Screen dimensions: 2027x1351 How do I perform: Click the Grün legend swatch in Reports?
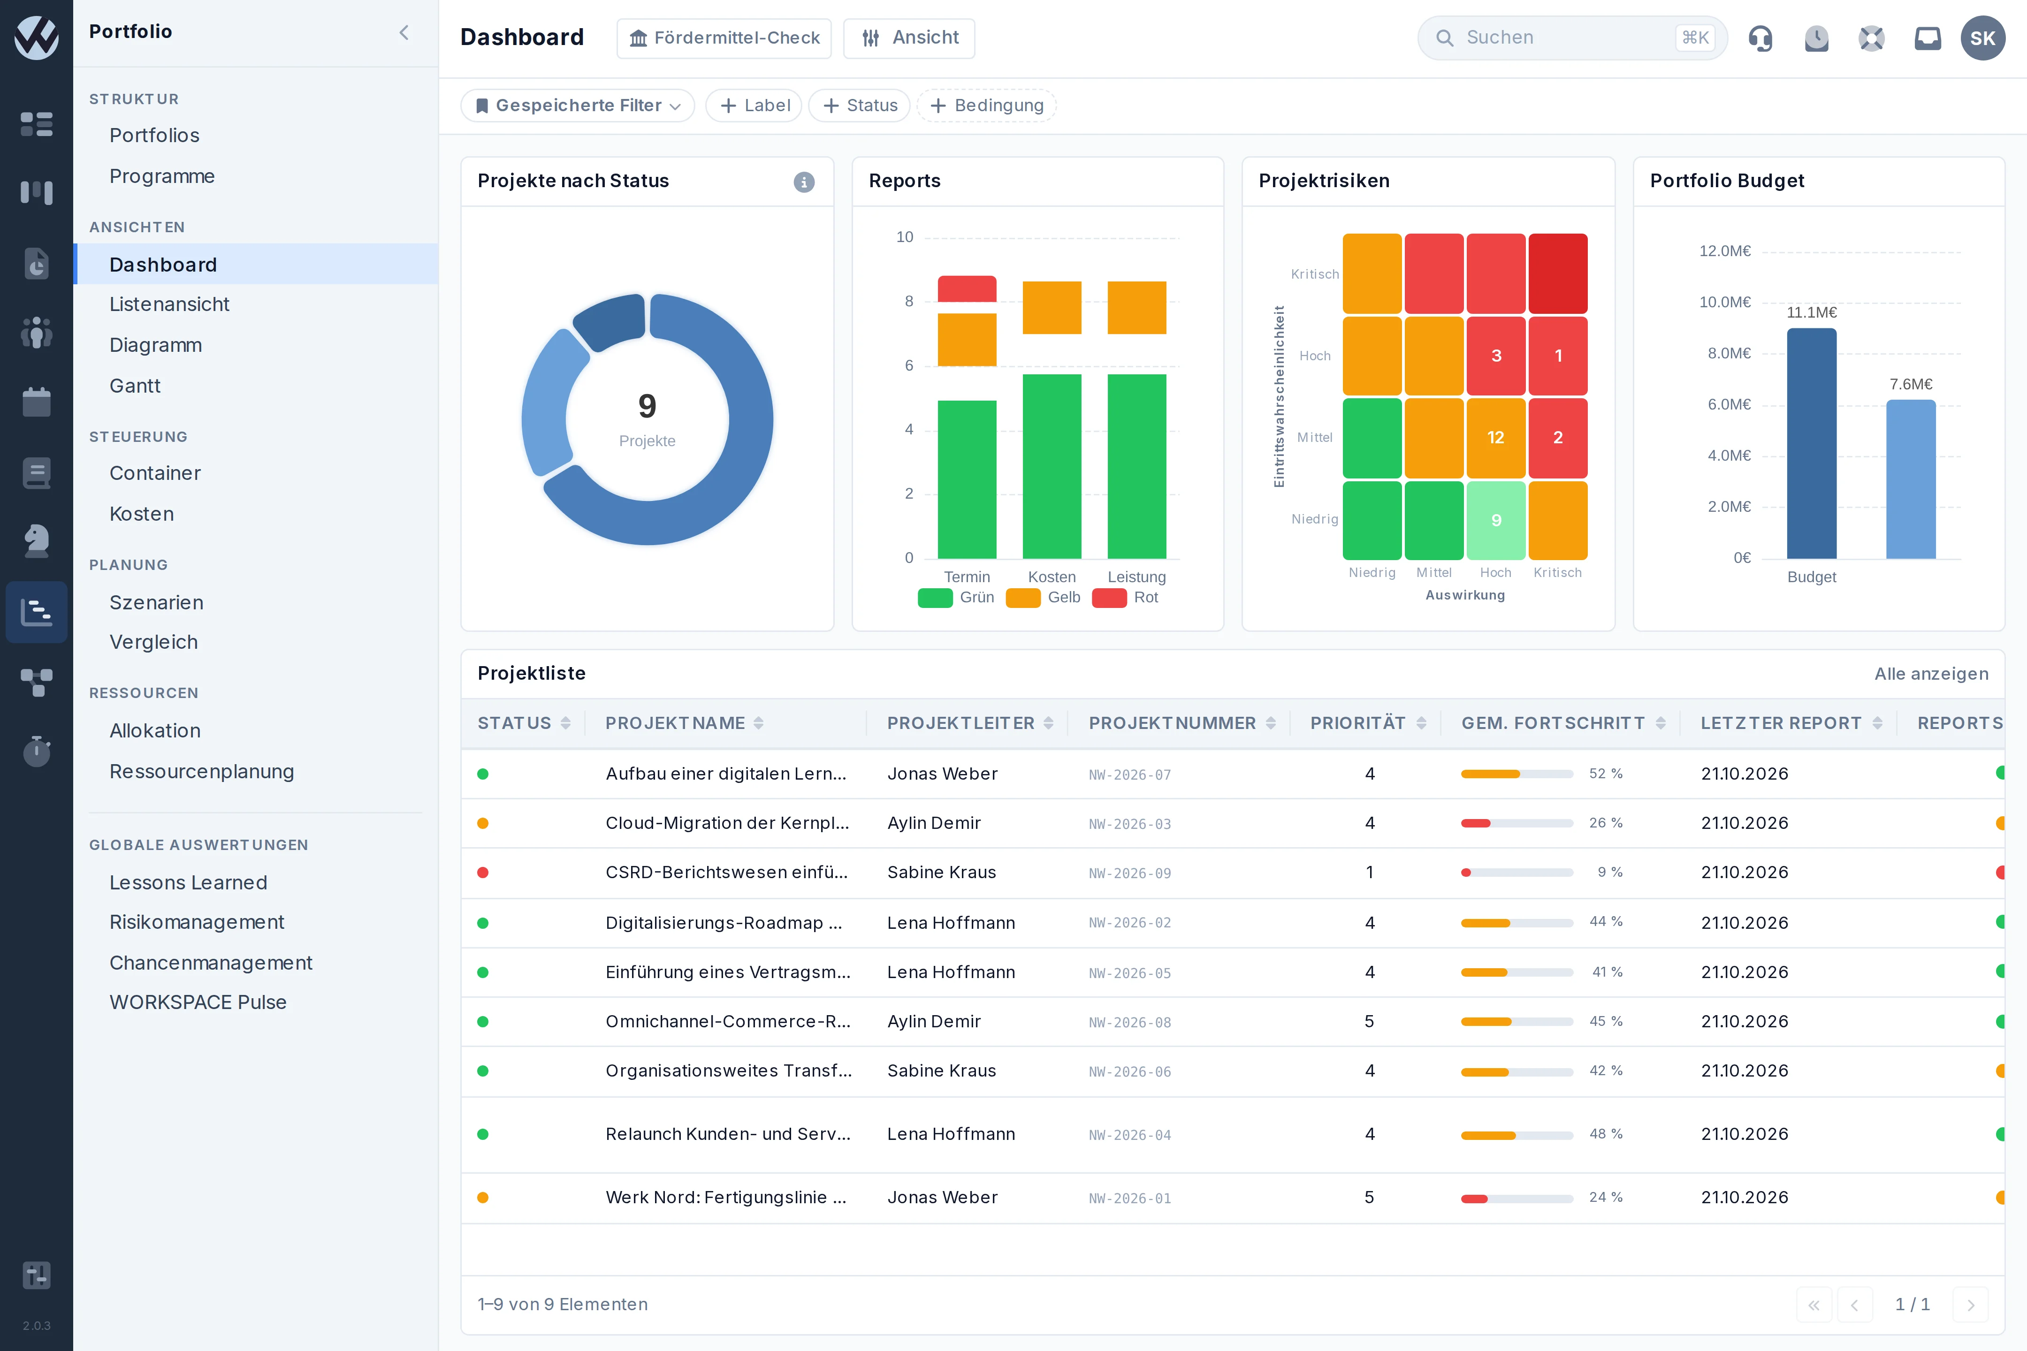(x=935, y=598)
